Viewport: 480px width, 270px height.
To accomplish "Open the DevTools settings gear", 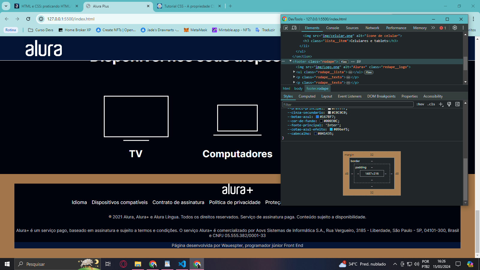I will (455, 28).
